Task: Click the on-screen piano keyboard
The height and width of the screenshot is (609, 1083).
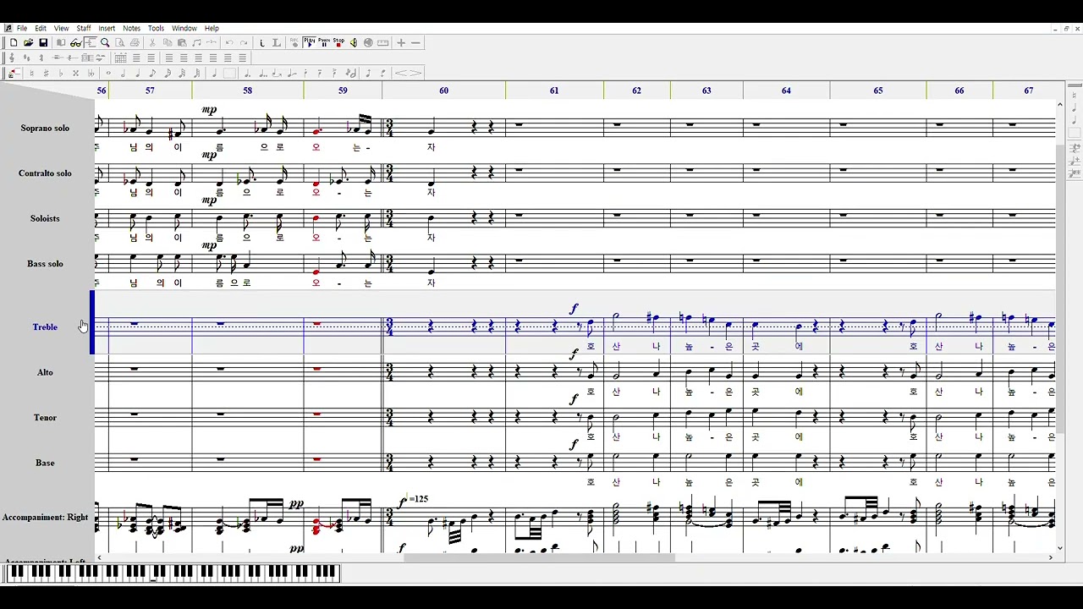Action: click(172, 573)
